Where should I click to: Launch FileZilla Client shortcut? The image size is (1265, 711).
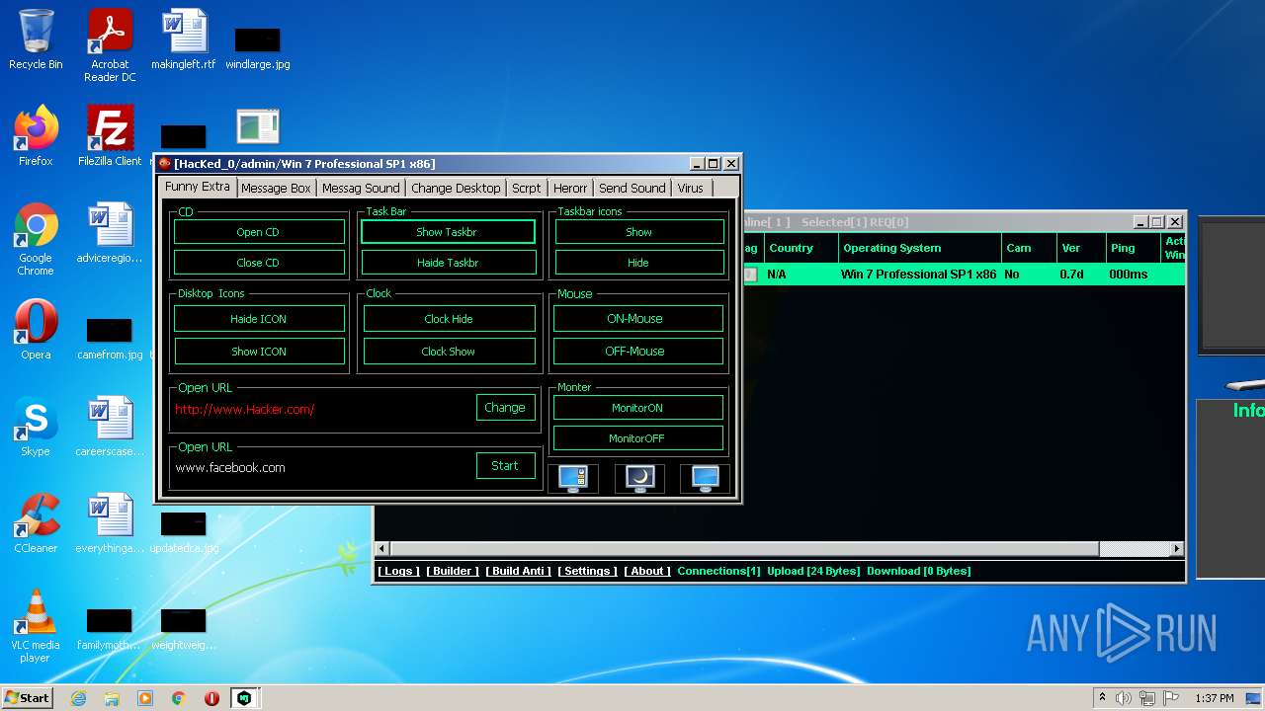110,136
